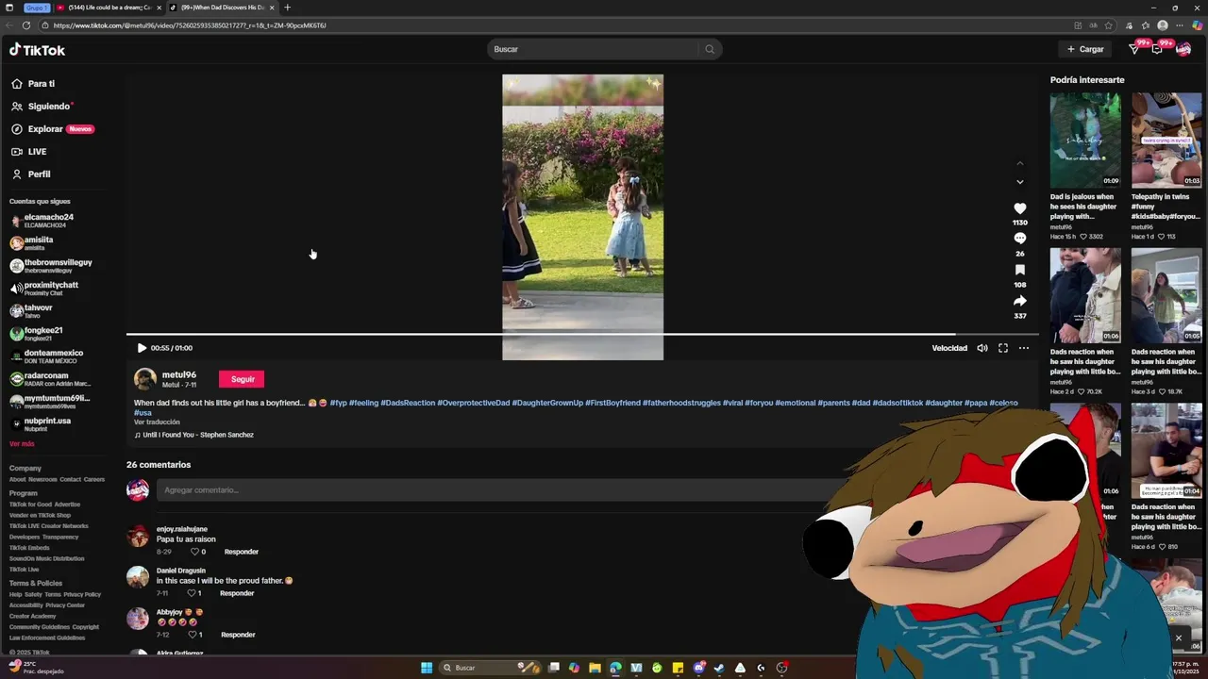The image size is (1208, 679).
Task: Reply to enjoy.raiahujane with Responder
Action: tap(242, 552)
